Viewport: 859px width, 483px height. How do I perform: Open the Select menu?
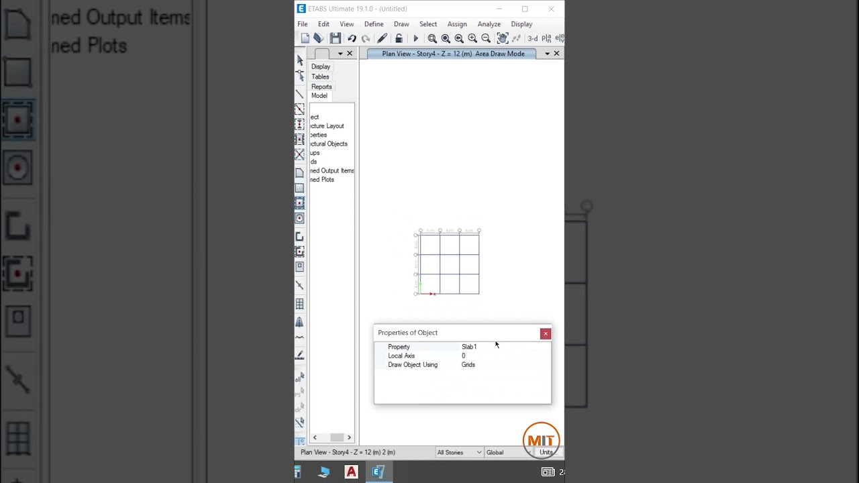pos(428,24)
